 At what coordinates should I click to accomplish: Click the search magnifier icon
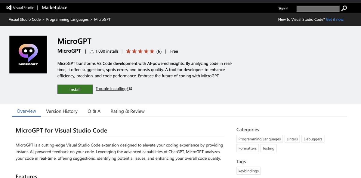tap(344, 8)
